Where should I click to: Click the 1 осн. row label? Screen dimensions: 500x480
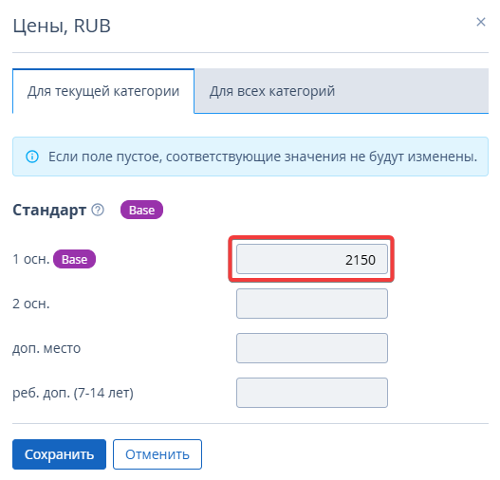pos(31,259)
